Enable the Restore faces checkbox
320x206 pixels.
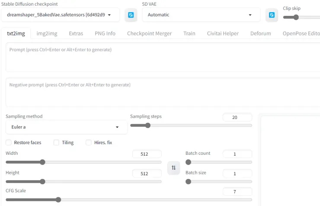coord(9,143)
